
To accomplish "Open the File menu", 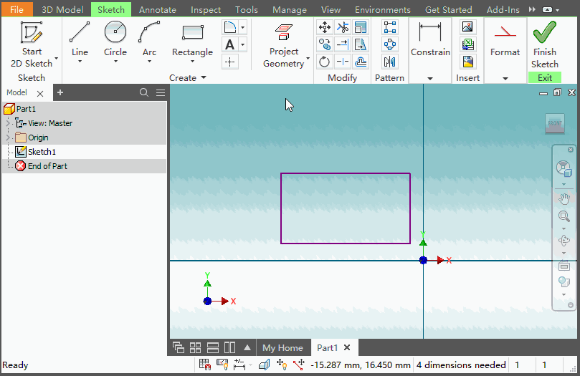I will pyautogui.click(x=16, y=9).
